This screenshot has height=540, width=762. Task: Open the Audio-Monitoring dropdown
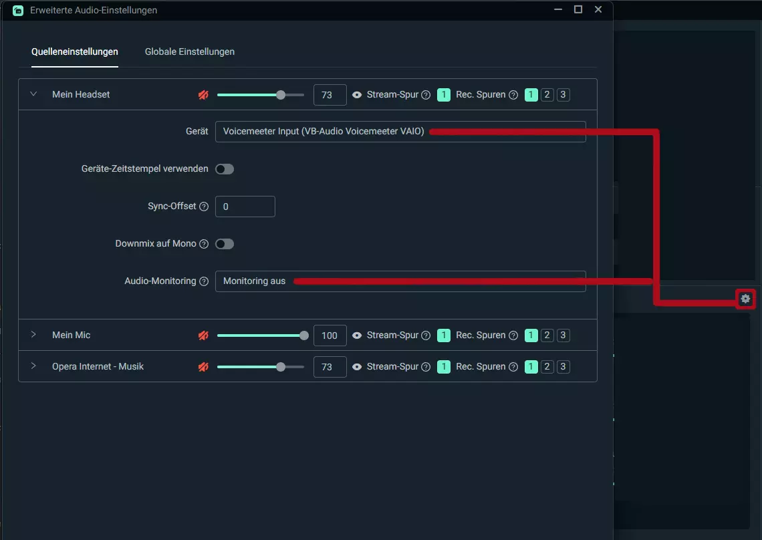pos(400,281)
